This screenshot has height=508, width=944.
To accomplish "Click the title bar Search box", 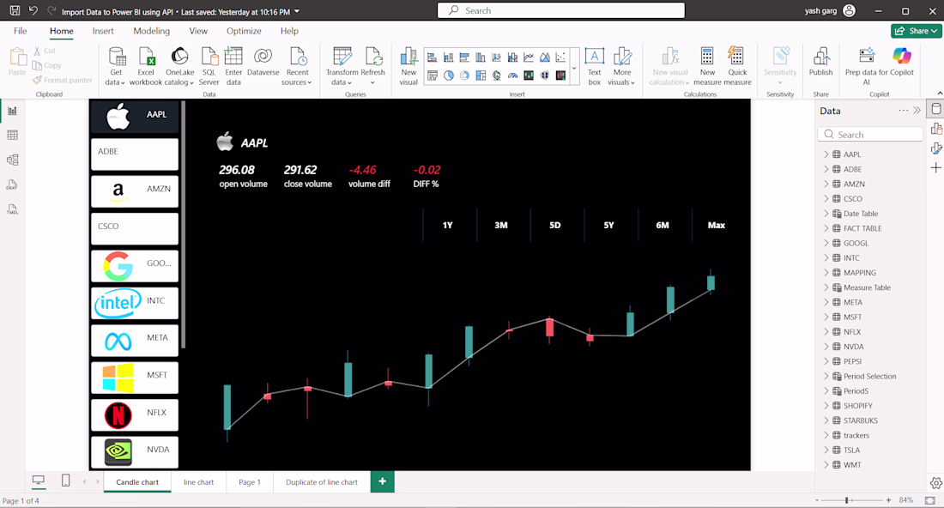I will click(561, 10).
